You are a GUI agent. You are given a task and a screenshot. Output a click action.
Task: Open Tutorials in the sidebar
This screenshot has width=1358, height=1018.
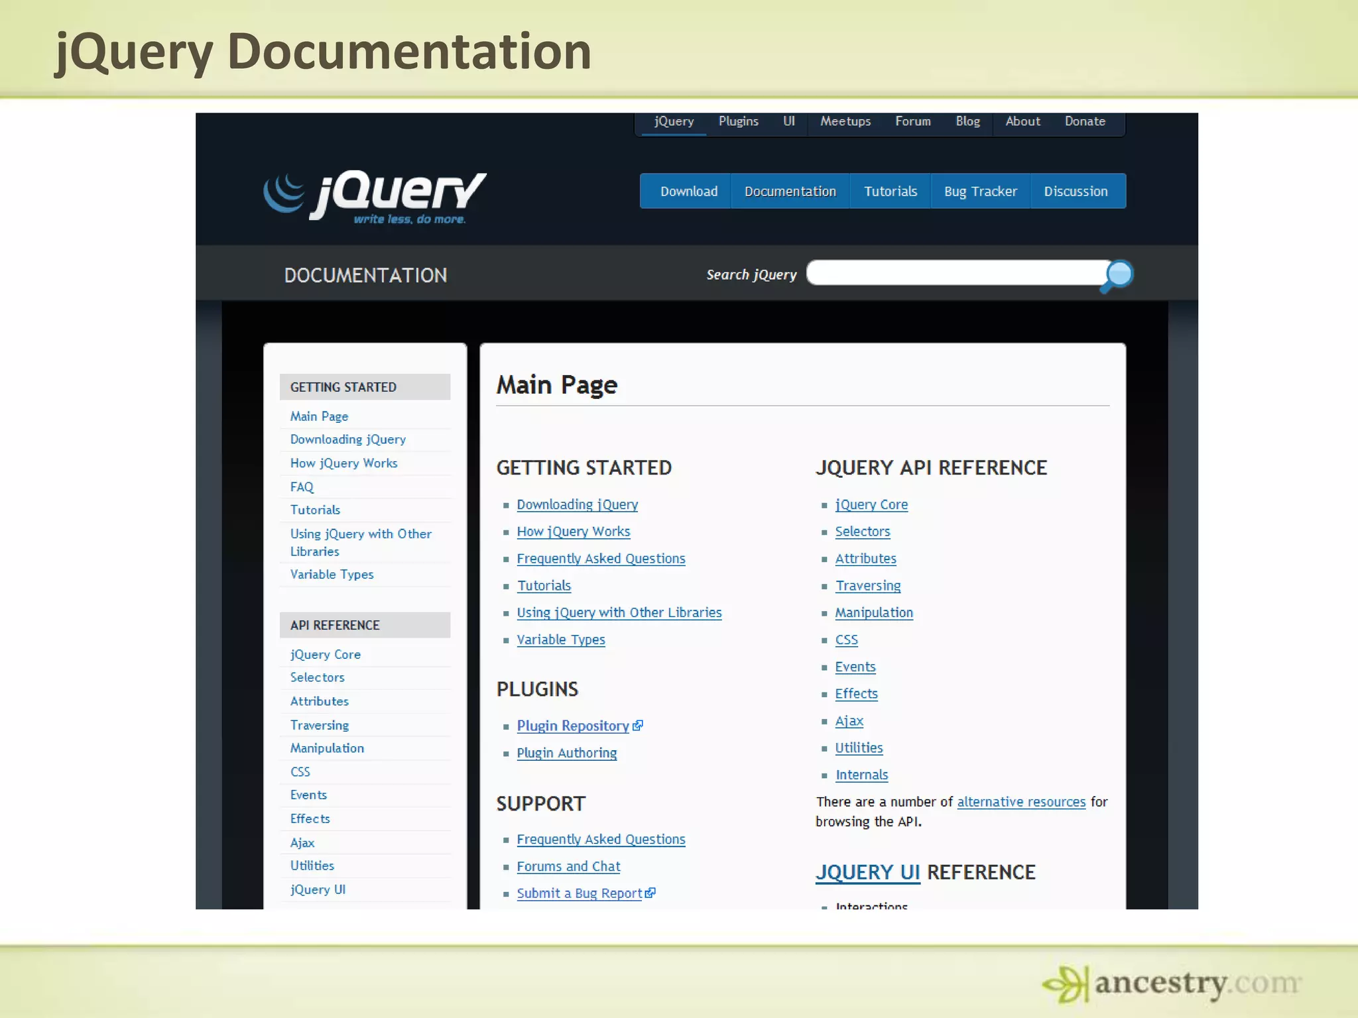[315, 510]
